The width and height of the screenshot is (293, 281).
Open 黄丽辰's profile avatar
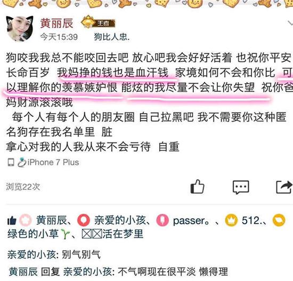coord(20,28)
